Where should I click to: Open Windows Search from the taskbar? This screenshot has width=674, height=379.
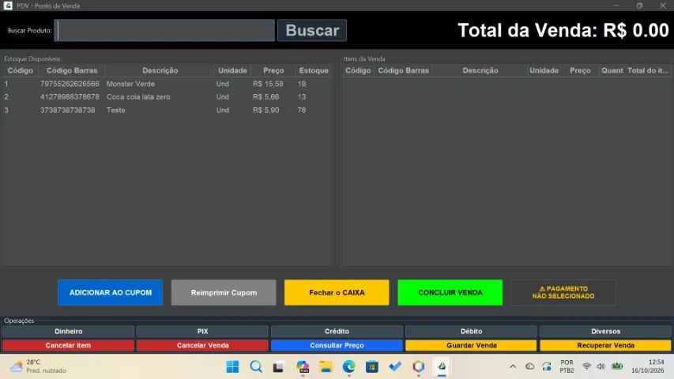tap(256, 366)
